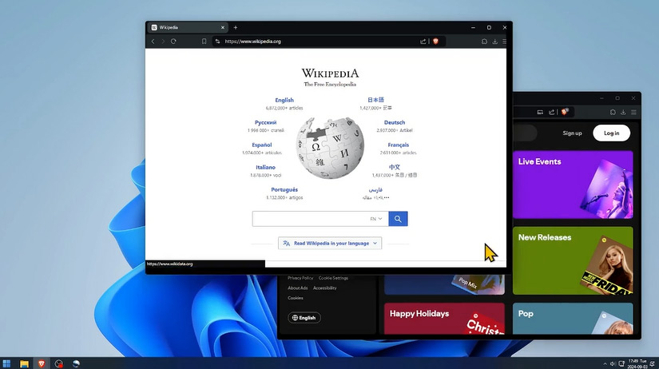Image resolution: width=659 pixels, height=369 pixels.
Task: Open About Ads link in Spotify footer
Action: tap(298, 288)
